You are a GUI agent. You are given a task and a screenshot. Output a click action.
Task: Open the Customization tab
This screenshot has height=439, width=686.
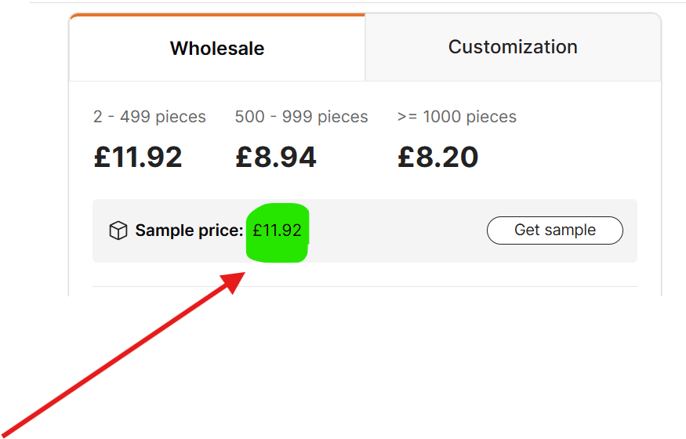tap(513, 47)
